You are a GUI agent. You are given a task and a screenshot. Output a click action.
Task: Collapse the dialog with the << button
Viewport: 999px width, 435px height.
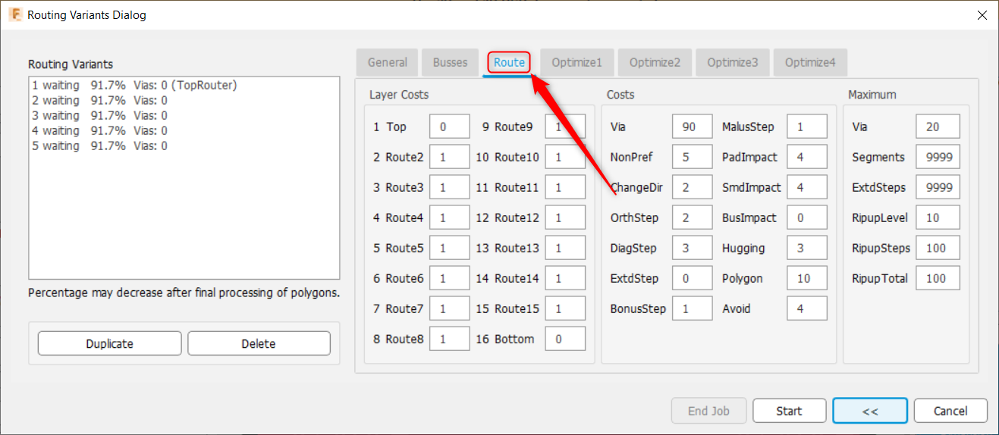(869, 411)
